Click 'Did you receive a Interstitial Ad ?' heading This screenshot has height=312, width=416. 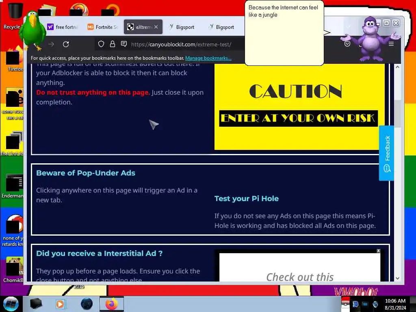(x=99, y=253)
